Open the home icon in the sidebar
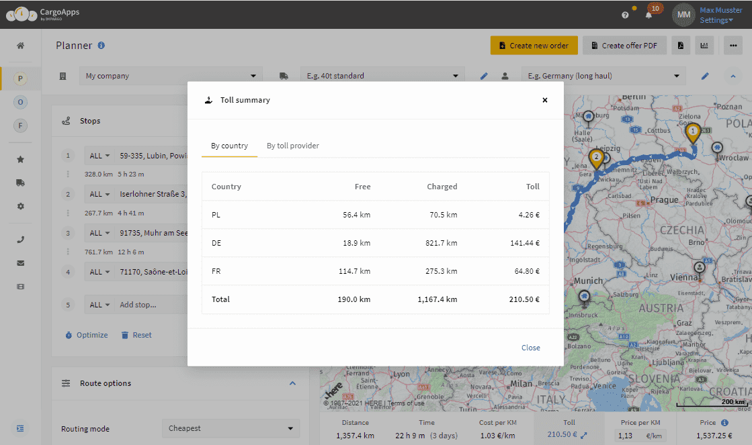The height and width of the screenshot is (445, 752). click(x=20, y=46)
